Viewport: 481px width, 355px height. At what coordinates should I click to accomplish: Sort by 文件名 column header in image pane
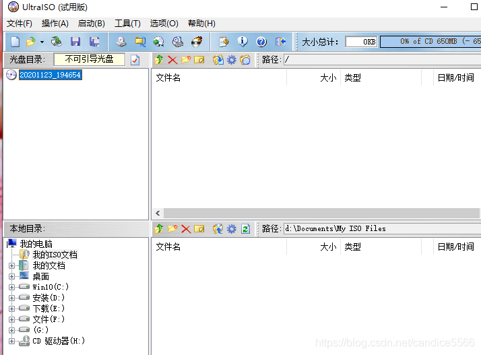pos(168,78)
